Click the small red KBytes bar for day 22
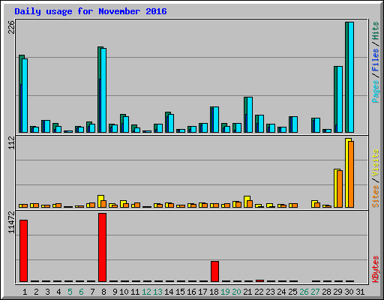 (259, 280)
